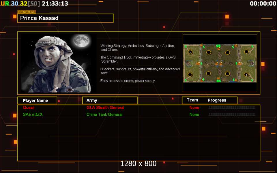Screen dimensions: 277x173
Task: Click the UR indicator at top left
Action: (x=5, y=3)
